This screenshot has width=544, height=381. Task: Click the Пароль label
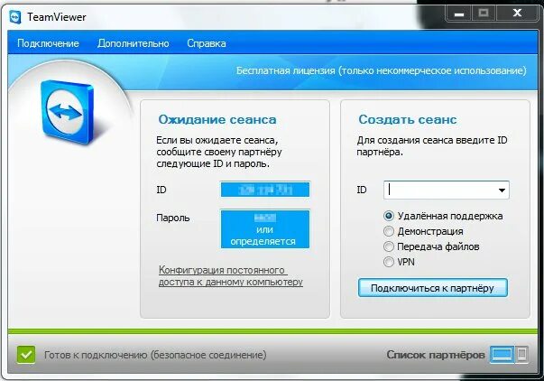[x=173, y=218]
